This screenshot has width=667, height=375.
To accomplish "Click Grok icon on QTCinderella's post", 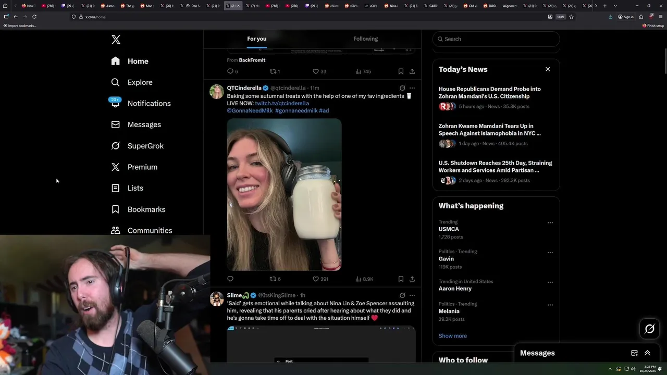I will 402,88.
